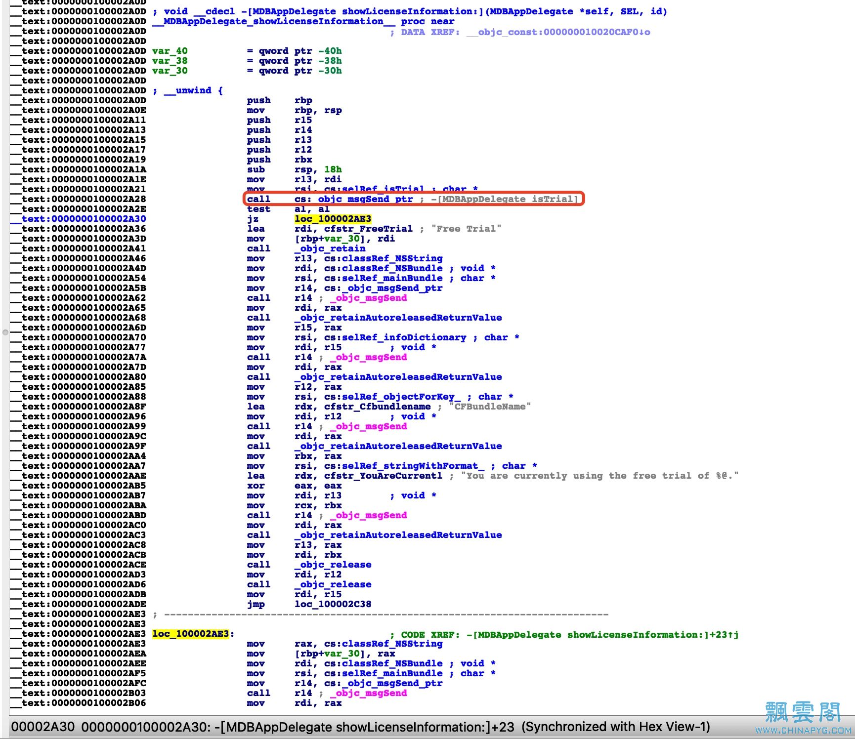Click _objc_release at address 100002AD6
855x739 pixels.
pyautogui.click(x=333, y=584)
